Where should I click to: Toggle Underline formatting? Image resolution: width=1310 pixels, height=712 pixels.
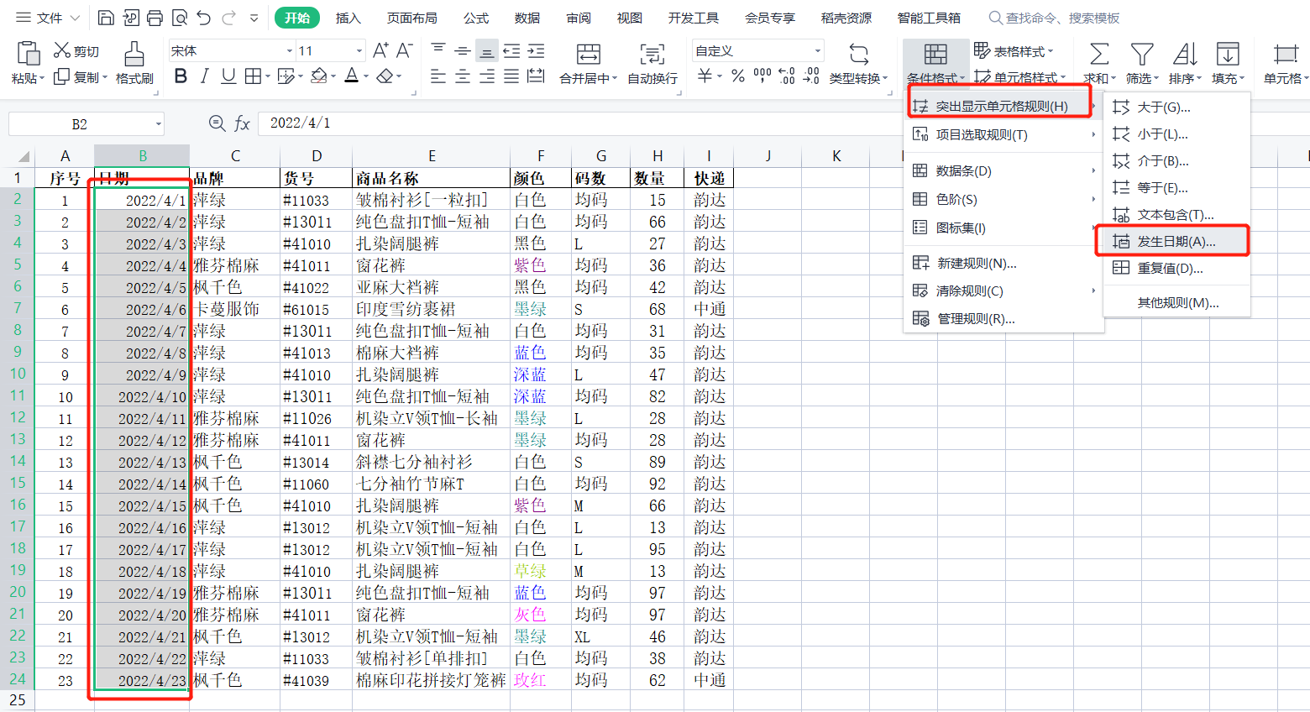click(x=228, y=76)
